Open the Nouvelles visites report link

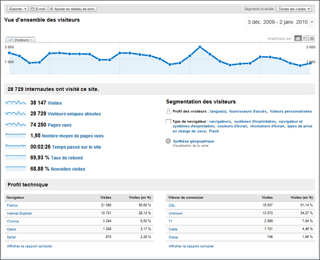pos(68,169)
